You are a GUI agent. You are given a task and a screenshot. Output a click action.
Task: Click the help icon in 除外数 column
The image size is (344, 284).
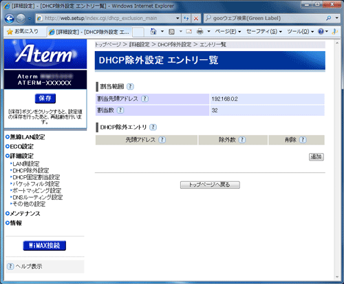[x=242, y=140]
